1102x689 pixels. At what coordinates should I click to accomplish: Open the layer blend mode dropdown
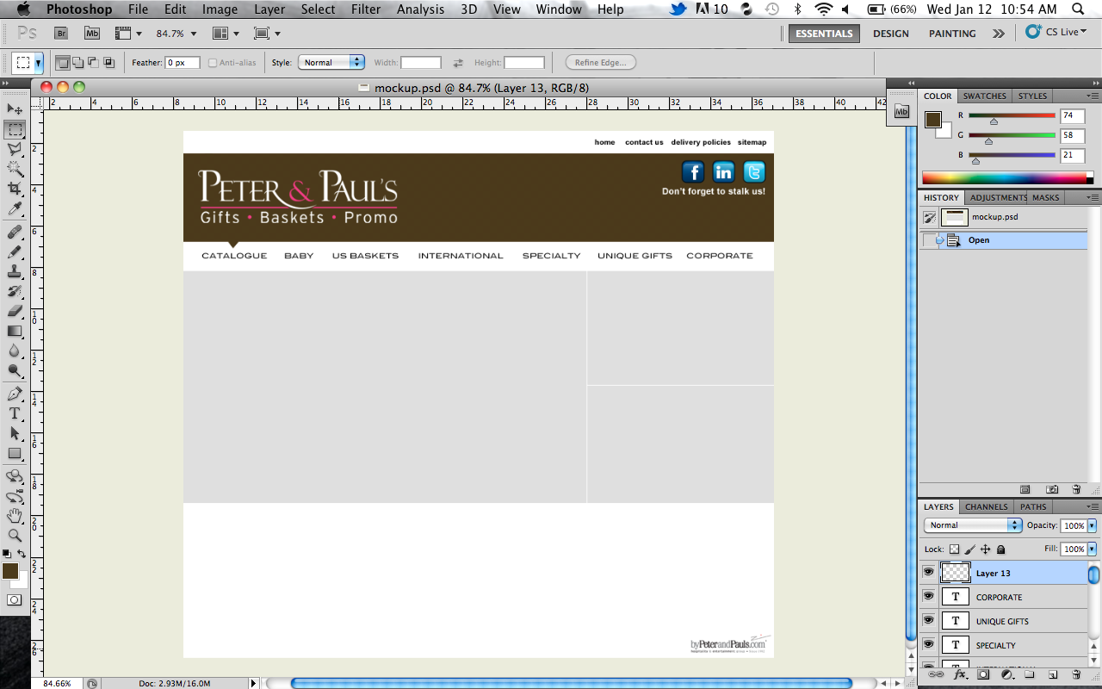tap(972, 525)
